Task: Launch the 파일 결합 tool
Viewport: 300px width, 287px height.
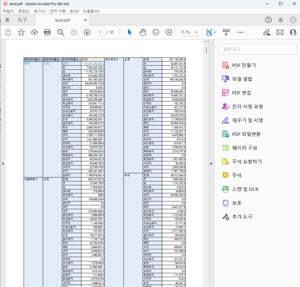Action: coord(237,79)
